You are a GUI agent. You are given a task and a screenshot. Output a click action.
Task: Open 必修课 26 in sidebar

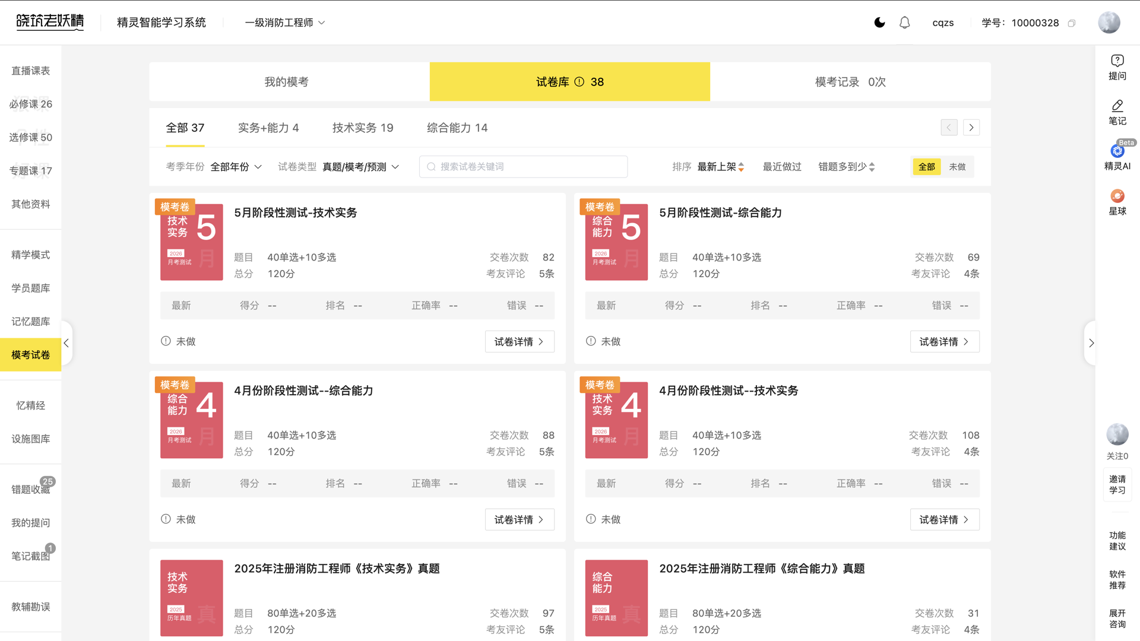[x=31, y=104]
